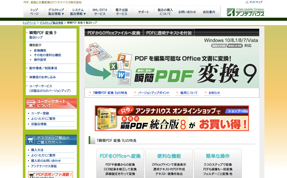The width and height of the screenshot is (287, 178).
Task: Open the ユーザーサービス sidebar link
Action: coord(50,88)
